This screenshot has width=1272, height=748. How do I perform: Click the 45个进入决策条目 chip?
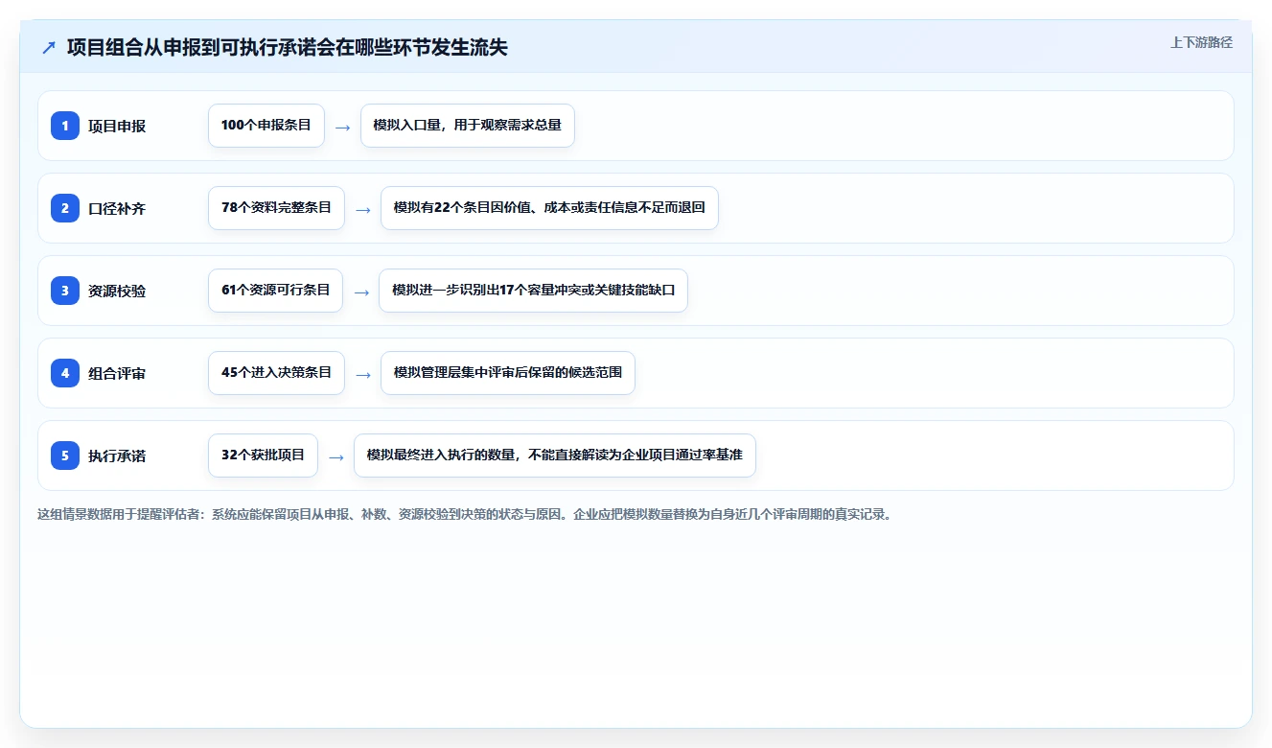[276, 373]
